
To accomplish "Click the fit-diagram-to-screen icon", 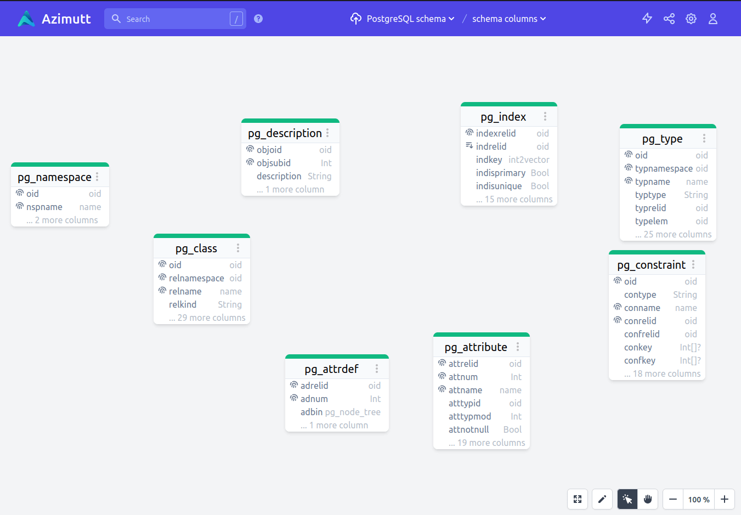I will pos(577,499).
